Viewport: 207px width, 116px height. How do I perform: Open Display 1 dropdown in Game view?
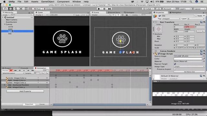[x=41, y=15]
